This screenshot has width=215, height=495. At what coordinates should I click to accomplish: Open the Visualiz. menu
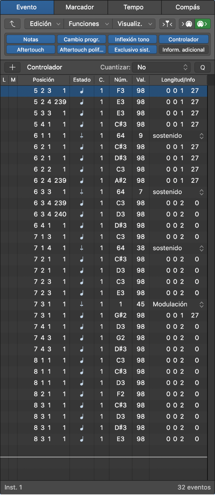click(x=134, y=24)
